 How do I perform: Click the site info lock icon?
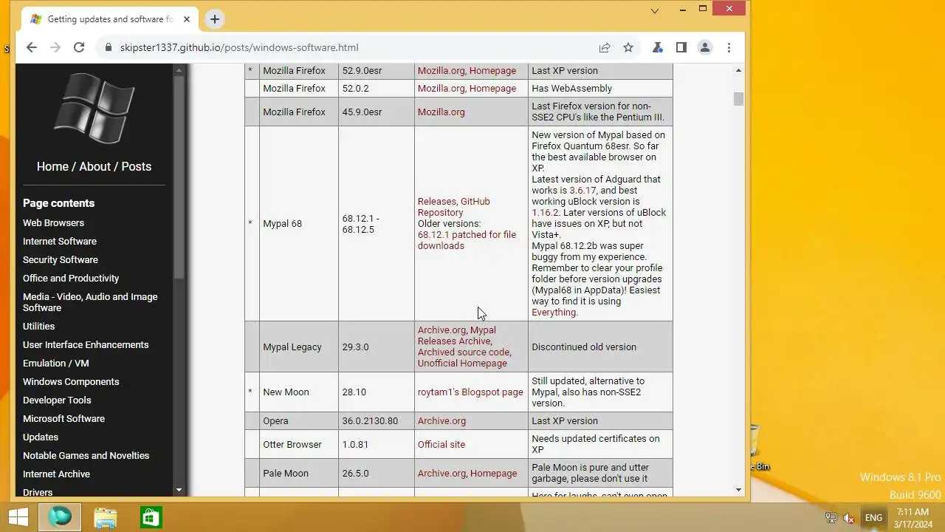109,47
